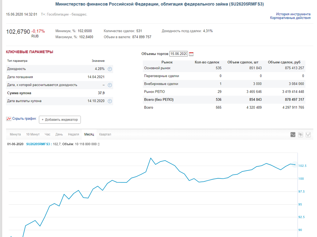The image size is (317, 237).
Task: Click the Добавить индикатор button
Action: click(60, 120)
